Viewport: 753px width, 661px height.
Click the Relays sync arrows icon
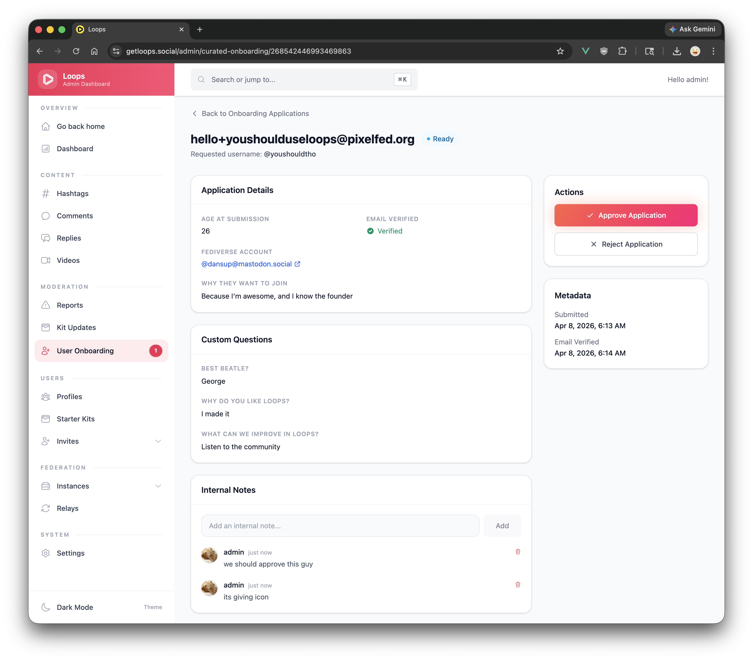coord(46,508)
